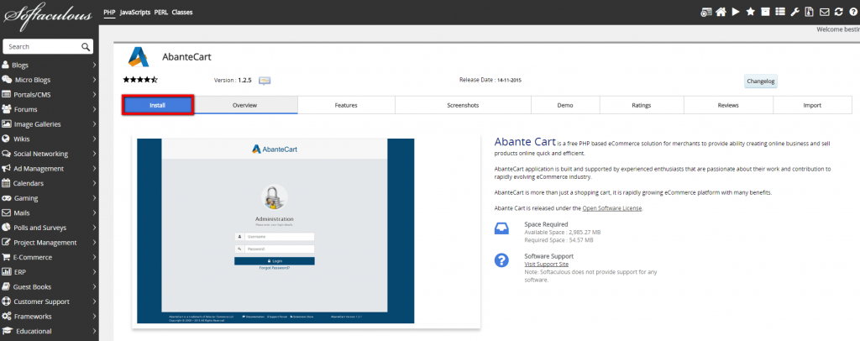Click the Gaming controller icon
The width and height of the screenshot is (860, 341).
click(x=7, y=198)
